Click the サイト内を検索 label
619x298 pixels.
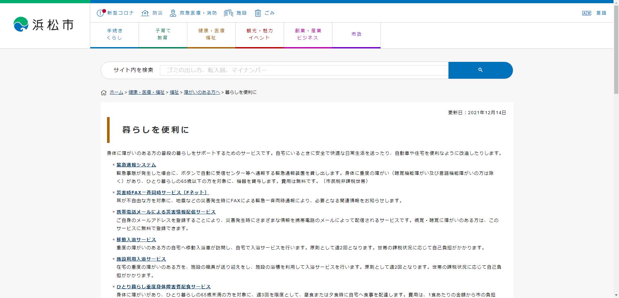(x=133, y=70)
